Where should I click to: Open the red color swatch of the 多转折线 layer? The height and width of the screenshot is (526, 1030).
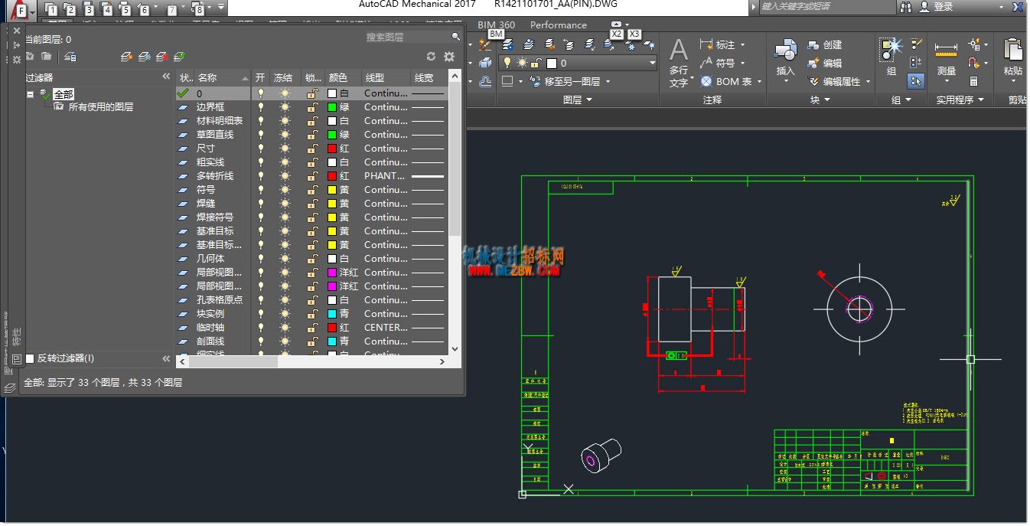click(x=332, y=176)
